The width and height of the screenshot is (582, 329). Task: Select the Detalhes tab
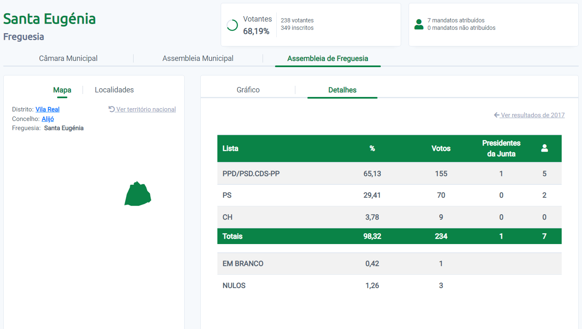tap(342, 90)
